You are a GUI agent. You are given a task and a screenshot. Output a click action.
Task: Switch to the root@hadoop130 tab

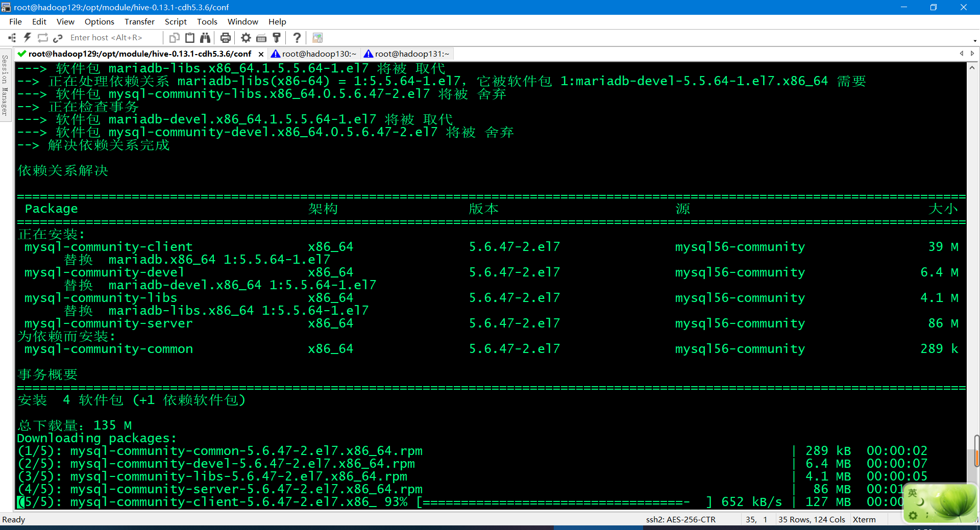click(x=314, y=54)
